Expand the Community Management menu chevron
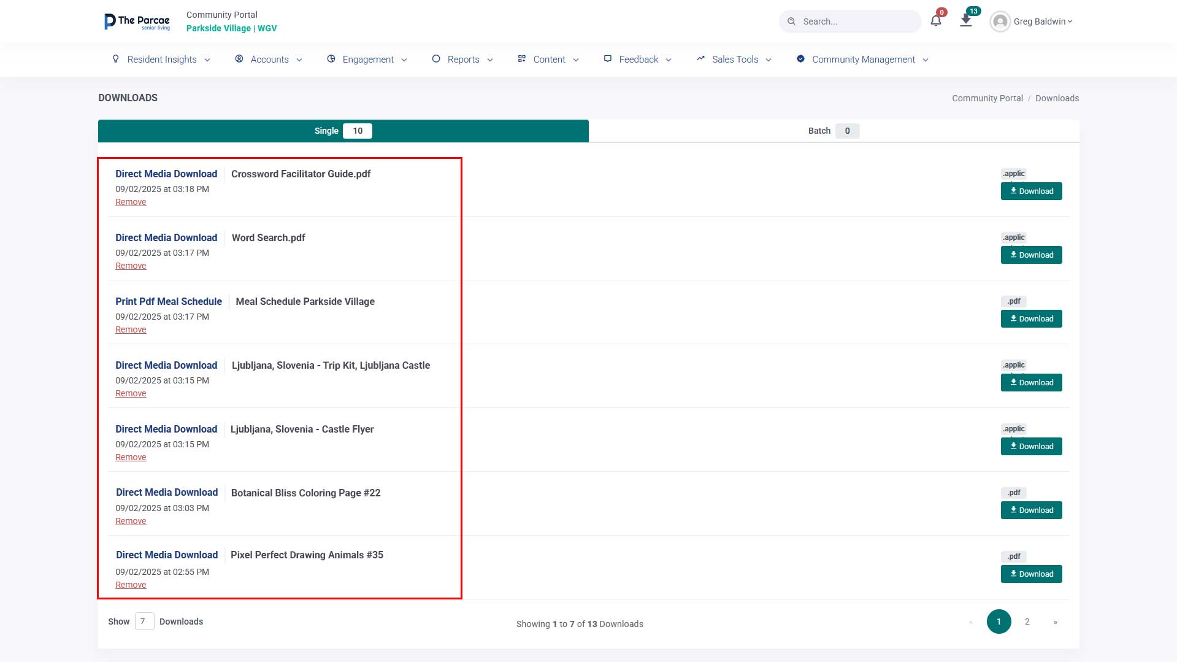1177x662 pixels. 926,60
